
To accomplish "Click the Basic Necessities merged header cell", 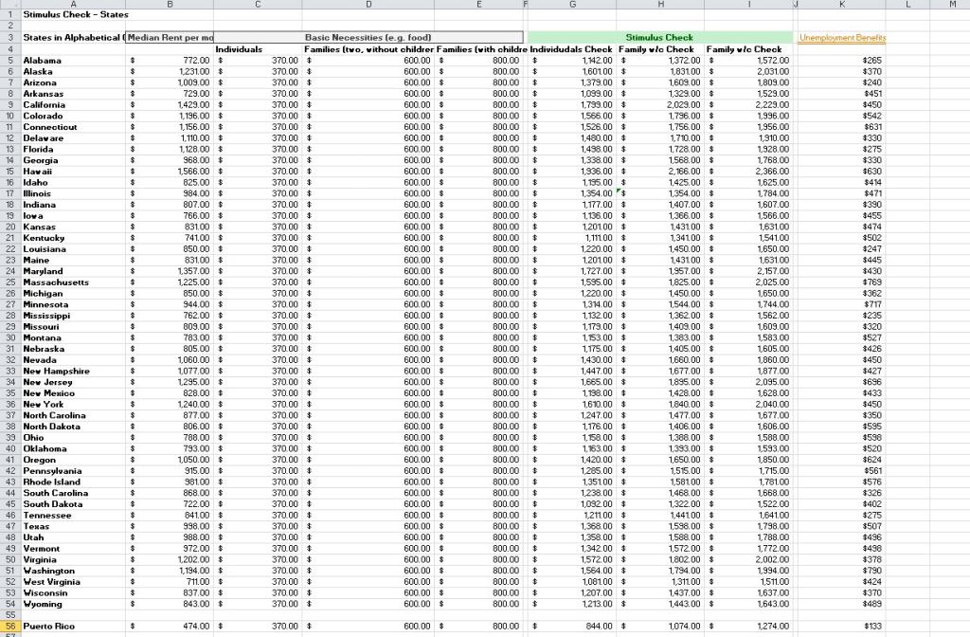I will [x=368, y=37].
